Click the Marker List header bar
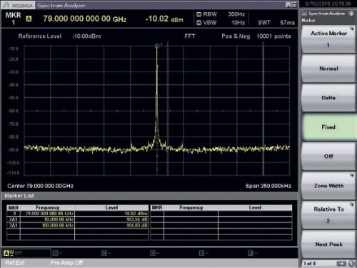The image size is (357, 268). pos(149,196)
